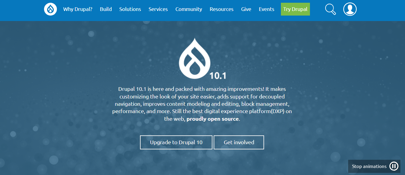
Task: Open the Services menu
Action: point(158,9)
